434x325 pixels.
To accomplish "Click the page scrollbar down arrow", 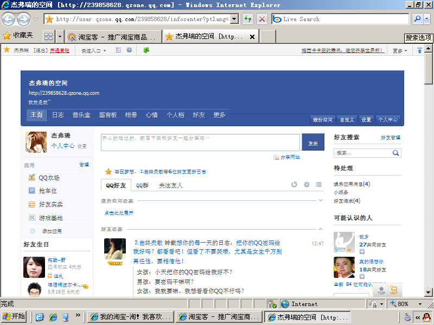I will [428, 292].
